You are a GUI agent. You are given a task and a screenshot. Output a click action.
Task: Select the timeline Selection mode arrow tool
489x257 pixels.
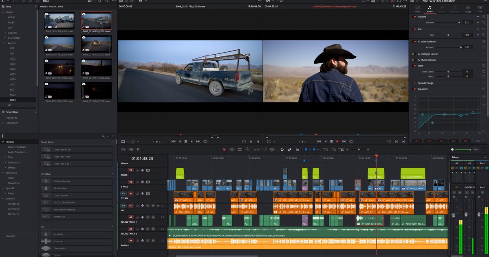point(225,150)
